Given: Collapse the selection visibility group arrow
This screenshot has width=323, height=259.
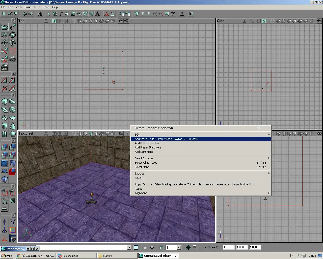Looking at the screenshot, I should pyautogui.click(x=14, y=186).
